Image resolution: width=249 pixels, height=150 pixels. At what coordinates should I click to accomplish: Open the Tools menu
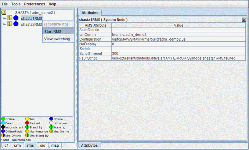pos(16,4)
